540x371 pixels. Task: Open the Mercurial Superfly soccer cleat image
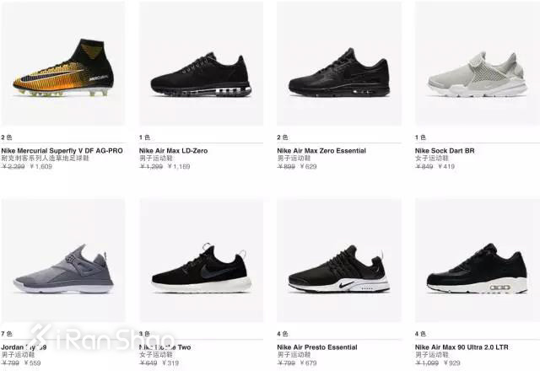pyautogui.click(x=63, y=64)
